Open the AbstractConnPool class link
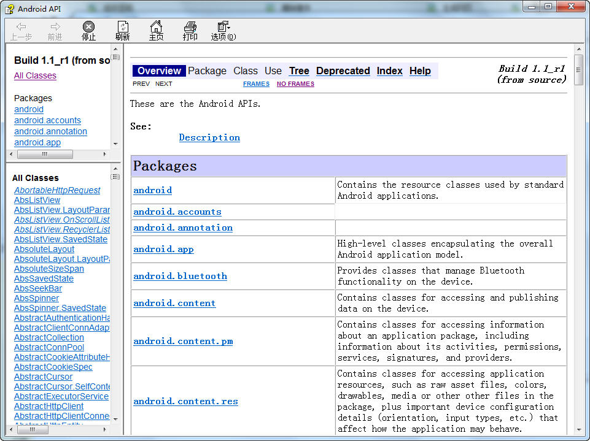The height and width of the screenshot is (441, 590). [x=49, y=347]
